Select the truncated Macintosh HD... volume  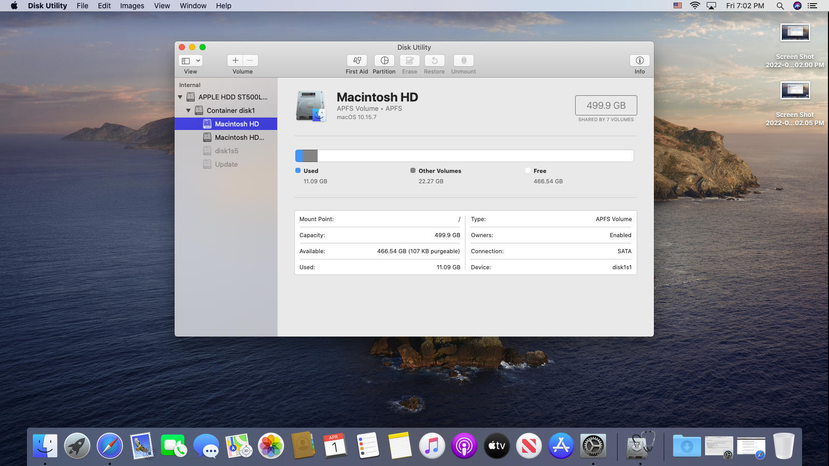[x=226, y=137]
